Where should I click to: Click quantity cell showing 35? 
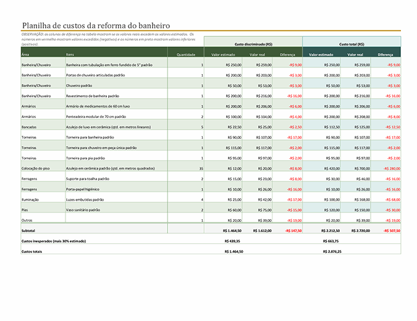tap(201, 168)
